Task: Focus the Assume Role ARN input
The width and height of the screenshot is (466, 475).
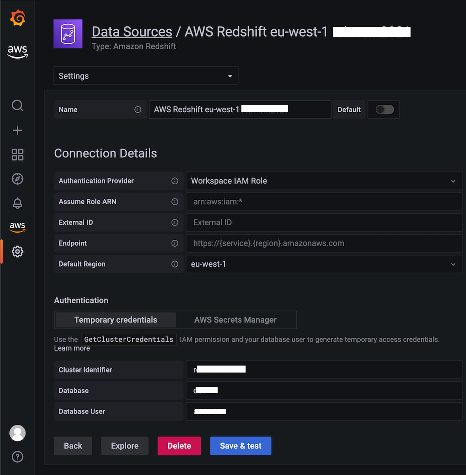Action: (x=324, y=202)
